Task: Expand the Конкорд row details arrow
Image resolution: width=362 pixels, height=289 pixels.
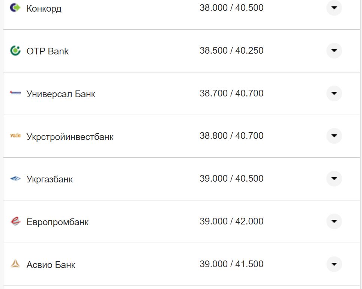Action: [334, 8]
